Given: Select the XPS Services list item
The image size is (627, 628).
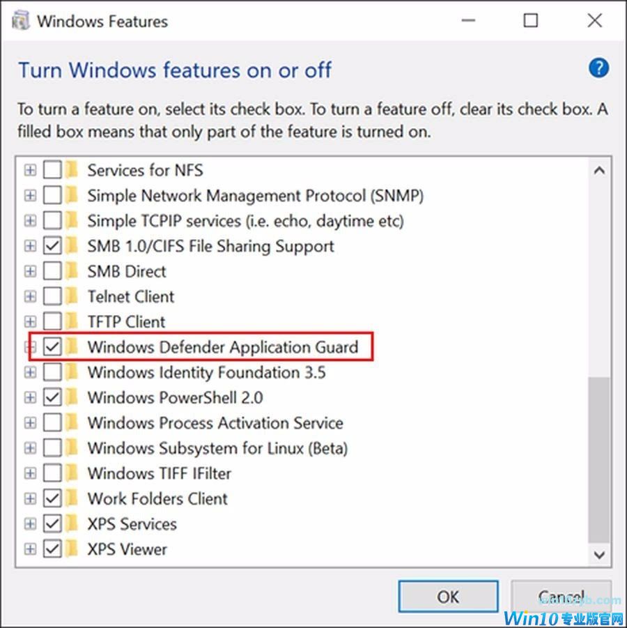Looking at the screenshot, I should click(x=132, y=523).
